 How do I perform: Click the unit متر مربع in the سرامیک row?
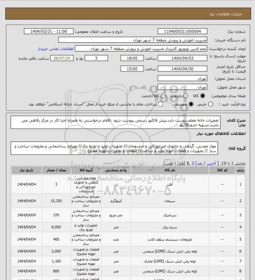point(116,215)
